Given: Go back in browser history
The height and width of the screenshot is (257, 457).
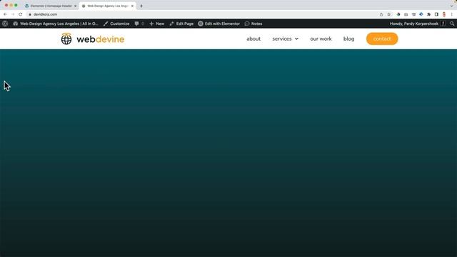Looking at the screenshot, I should [x=5, y=14].
